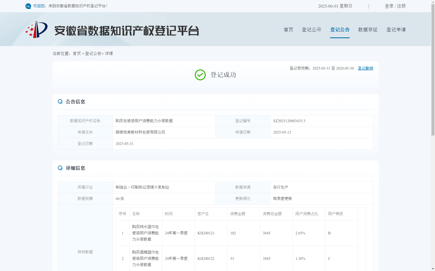Click the blue Hi greeting icon
This screenshot has width=435, height=271.
[28, 6]
